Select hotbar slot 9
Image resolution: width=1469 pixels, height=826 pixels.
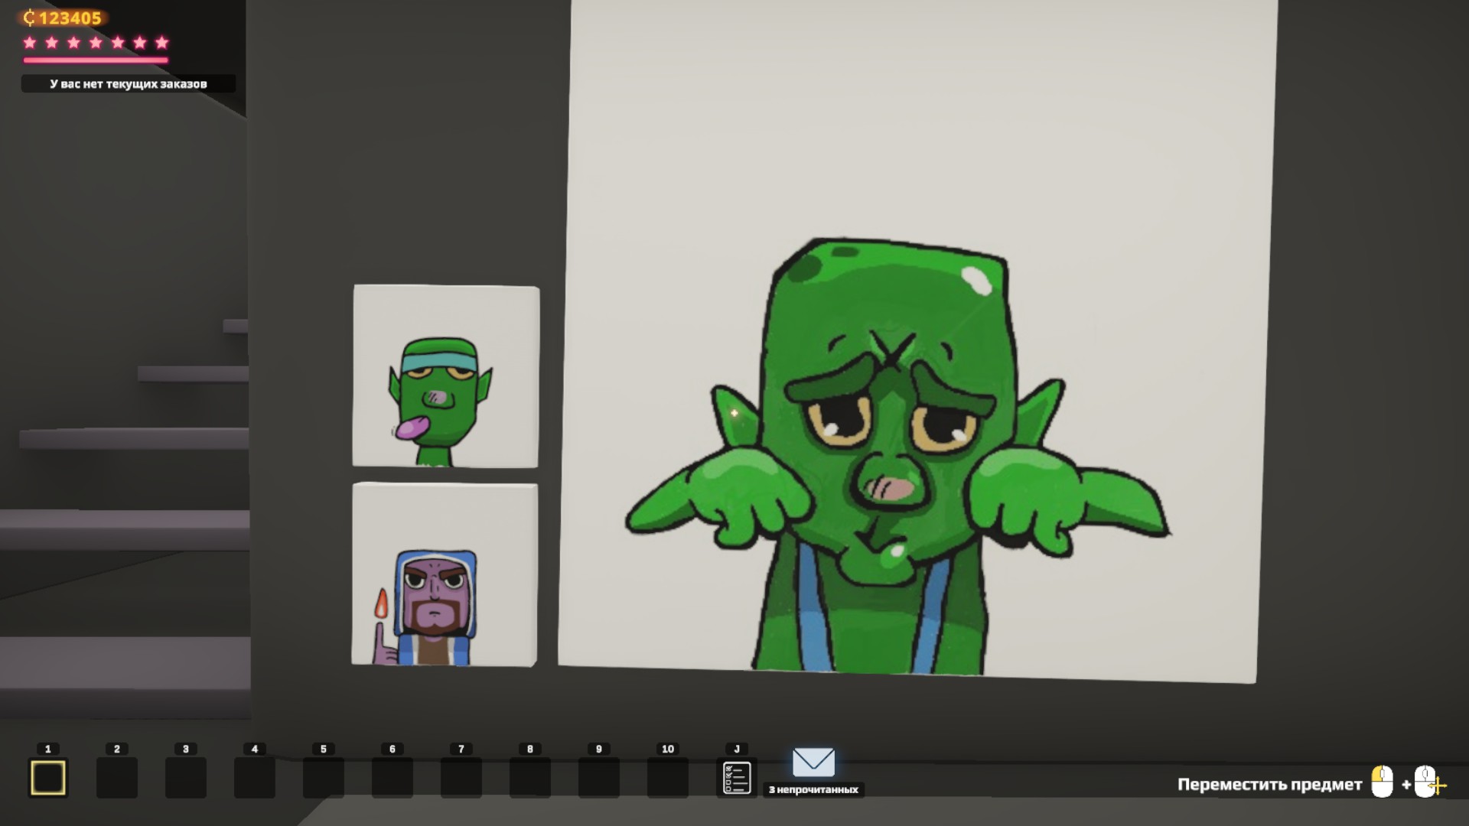(599, 778)
